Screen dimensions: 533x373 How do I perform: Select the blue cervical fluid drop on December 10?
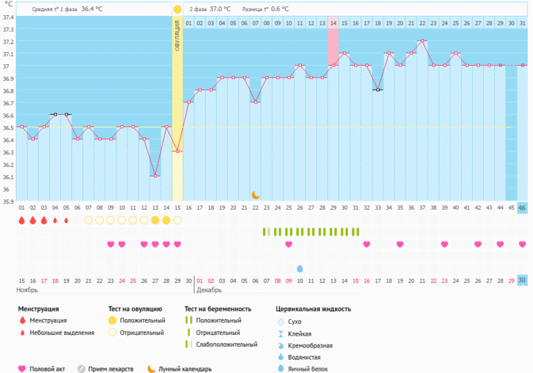300,268
